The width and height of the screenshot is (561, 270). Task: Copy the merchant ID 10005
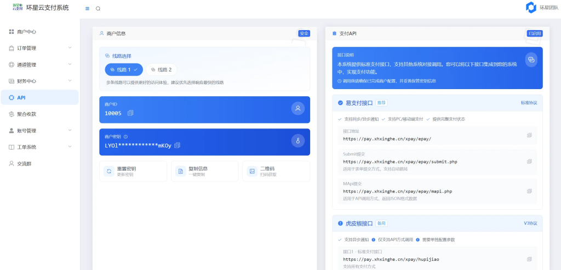[x=130, y=113]
